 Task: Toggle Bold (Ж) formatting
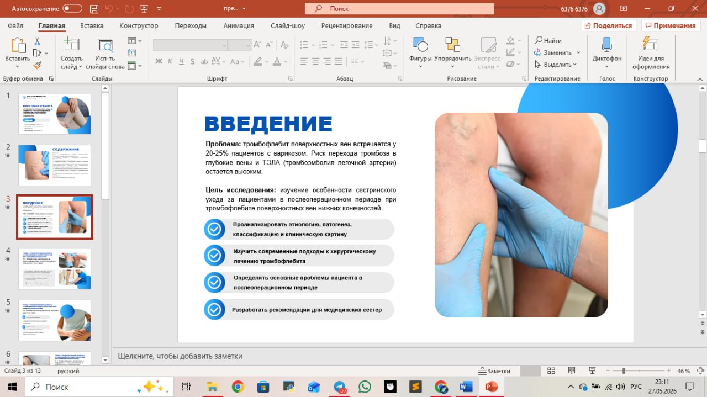coord(159,61)
